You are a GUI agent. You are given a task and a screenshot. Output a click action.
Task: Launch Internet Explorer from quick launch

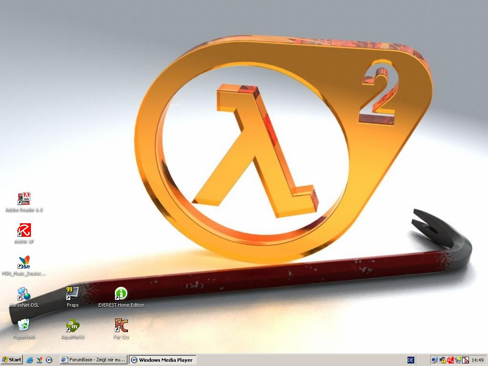[30, 360]
